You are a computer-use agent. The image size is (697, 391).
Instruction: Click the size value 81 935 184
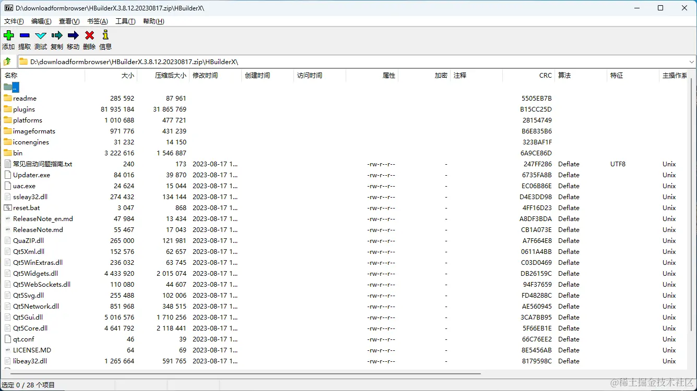[117, 109]
